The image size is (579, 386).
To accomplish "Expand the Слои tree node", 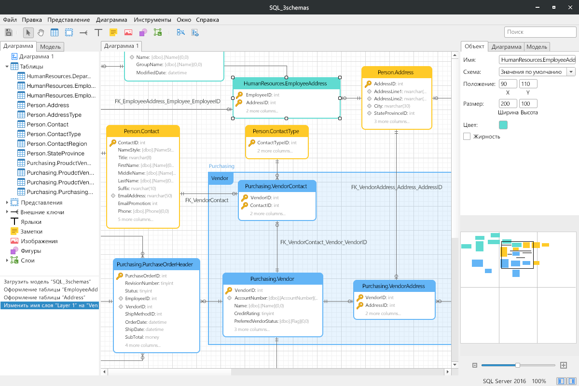I will (7, 261).
